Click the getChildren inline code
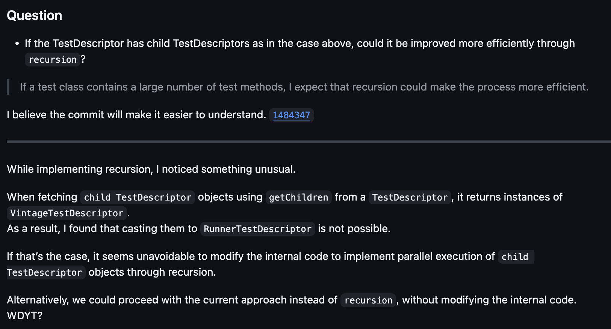 pos(298,197)
